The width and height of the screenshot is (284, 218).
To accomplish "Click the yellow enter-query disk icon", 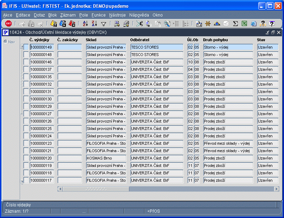I will (x=54, y=24).
